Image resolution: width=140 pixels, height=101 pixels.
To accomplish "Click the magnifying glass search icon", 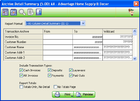I will click(x=22, y=12).
